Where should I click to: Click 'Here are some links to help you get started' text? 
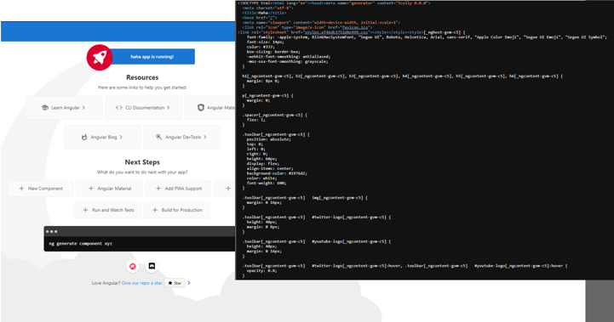pos(142,88)
